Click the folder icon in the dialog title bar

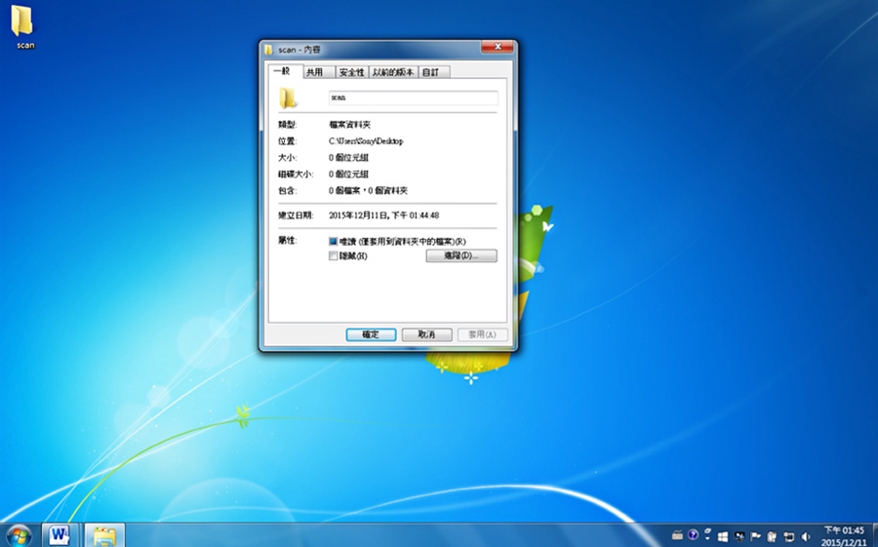pos(269,50)
